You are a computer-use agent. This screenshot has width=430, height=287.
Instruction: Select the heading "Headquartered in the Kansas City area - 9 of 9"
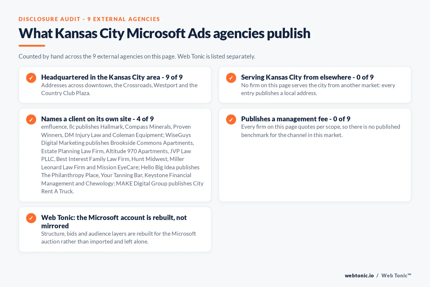[112, 77]
